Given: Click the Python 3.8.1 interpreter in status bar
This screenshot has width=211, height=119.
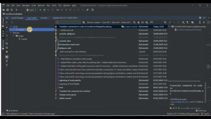Looking at the screenshot, I should [183, 114].
